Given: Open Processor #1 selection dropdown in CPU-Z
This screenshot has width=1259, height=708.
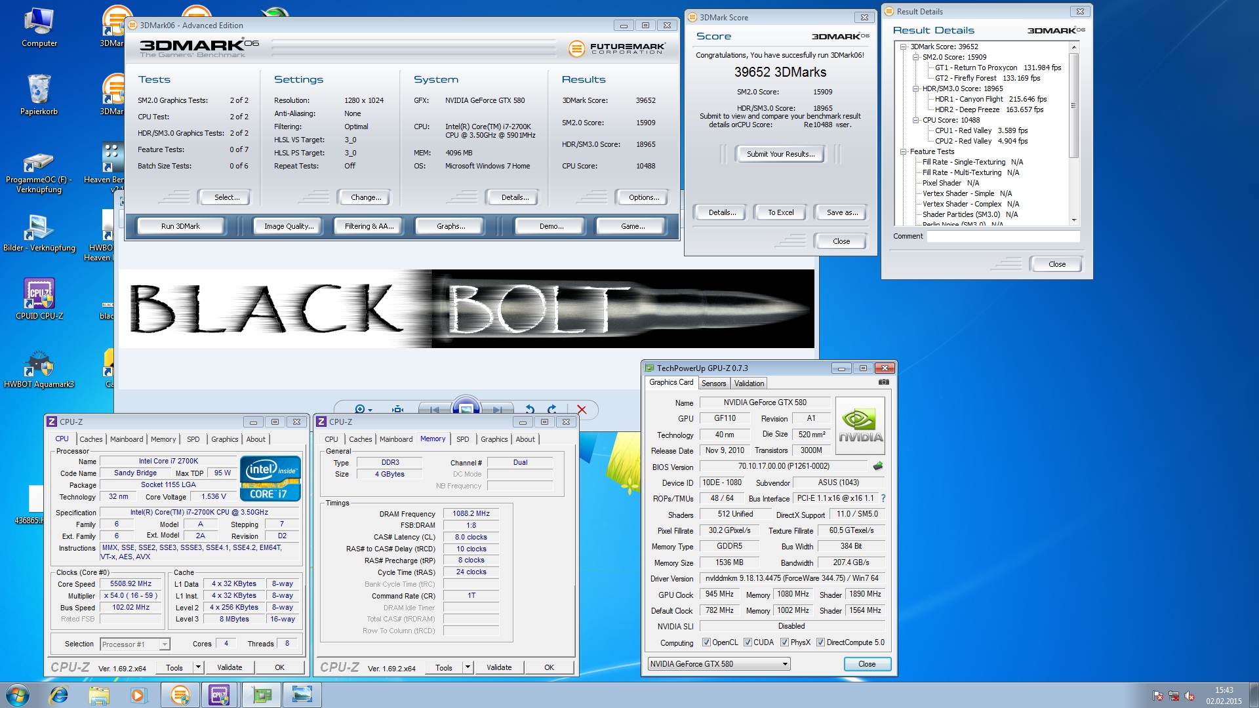Looking at the screenshot, I should point(135,644).
